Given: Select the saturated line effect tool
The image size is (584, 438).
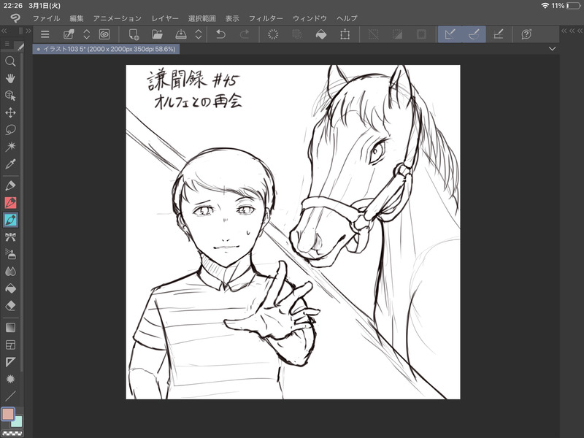Looking at the screenshot, I should [10, 379].
